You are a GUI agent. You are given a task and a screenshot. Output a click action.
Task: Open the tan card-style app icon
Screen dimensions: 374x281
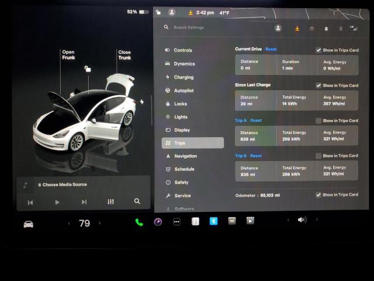pyautogui.click(x=232, y=221)
